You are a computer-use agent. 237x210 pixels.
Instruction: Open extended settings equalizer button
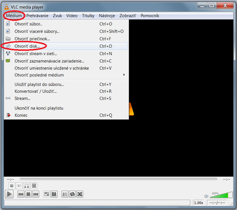click(54, 194)
